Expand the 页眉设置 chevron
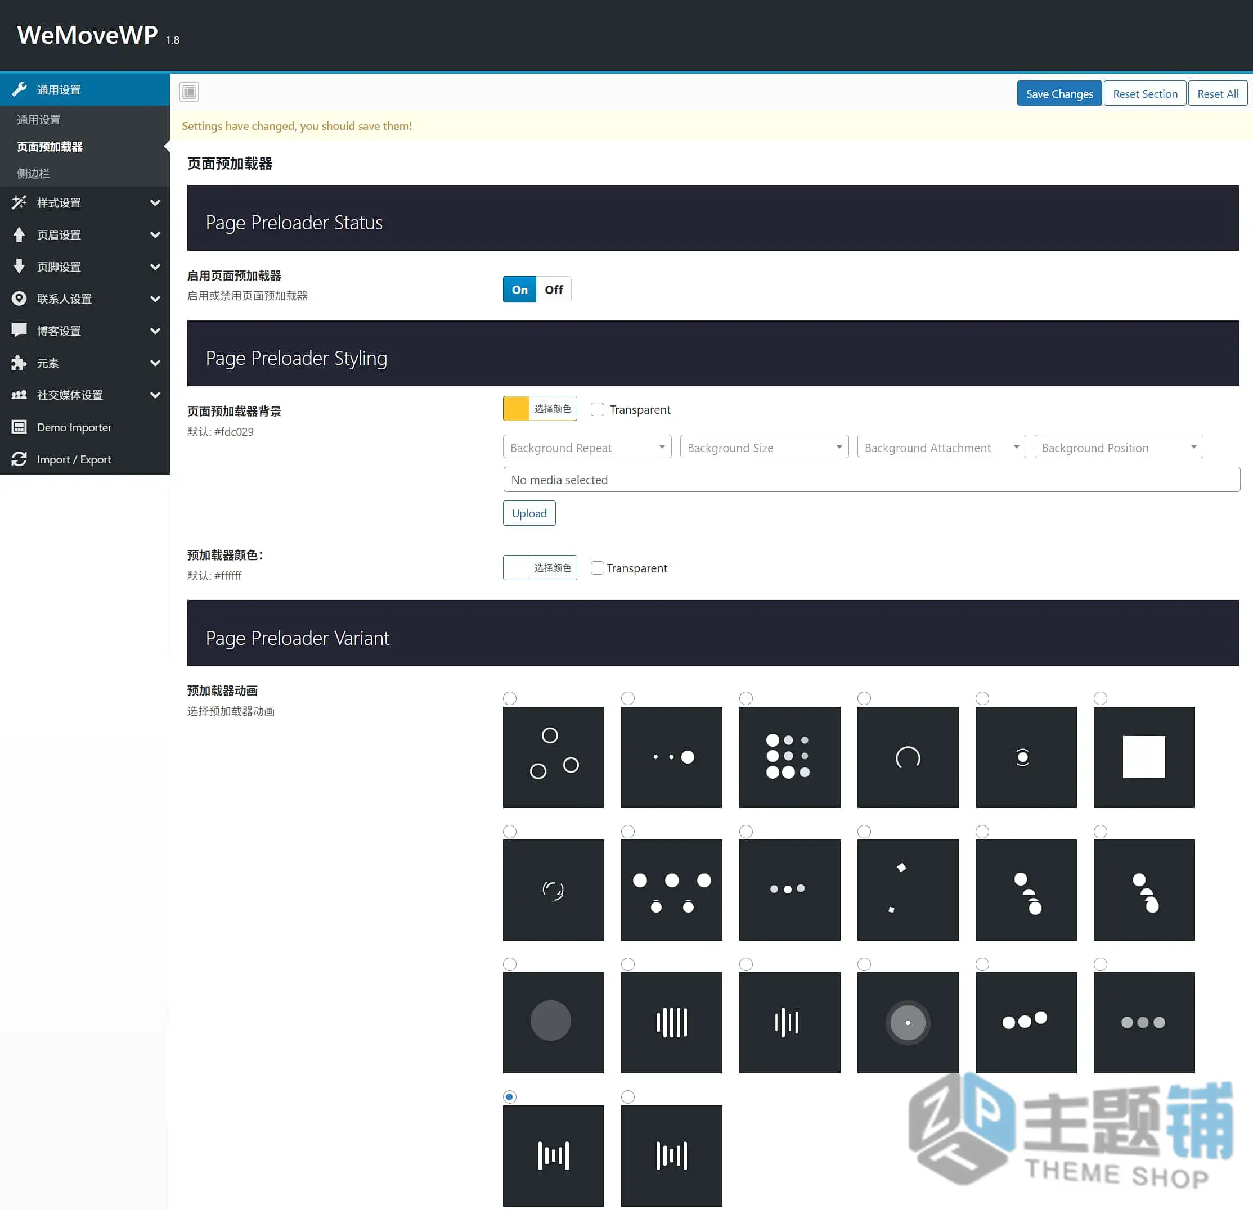The width and height of the screenshot is (1253, 1210). coord(155,234)
